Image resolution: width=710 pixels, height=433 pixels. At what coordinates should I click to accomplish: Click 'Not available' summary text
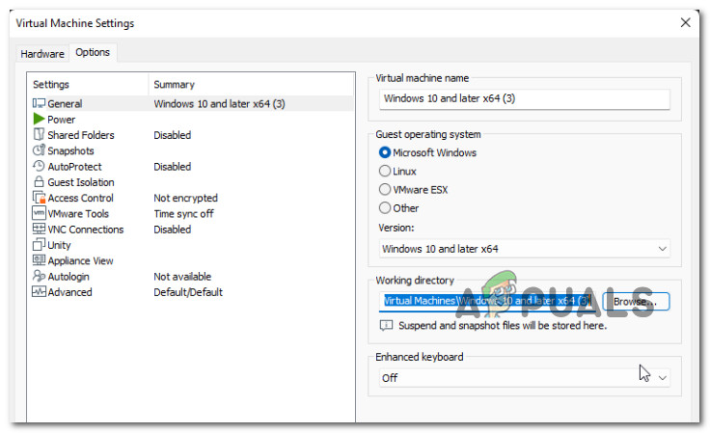click(182, 277)
